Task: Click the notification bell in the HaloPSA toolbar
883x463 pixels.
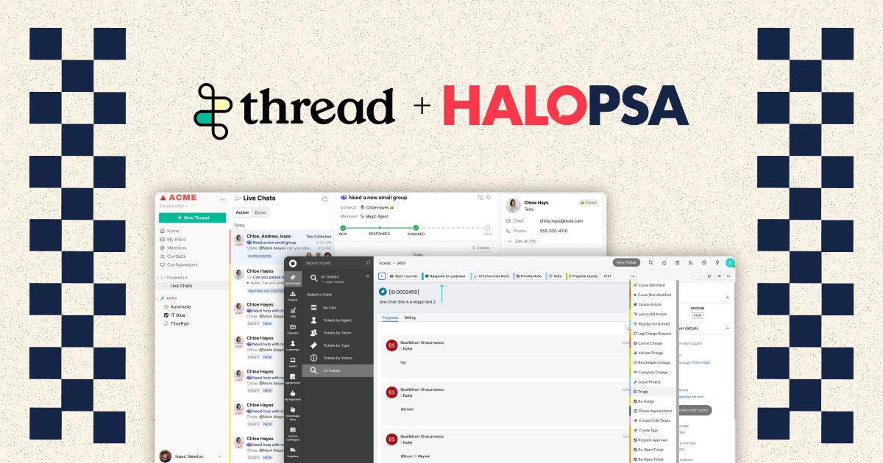Action: coord(664,262)
